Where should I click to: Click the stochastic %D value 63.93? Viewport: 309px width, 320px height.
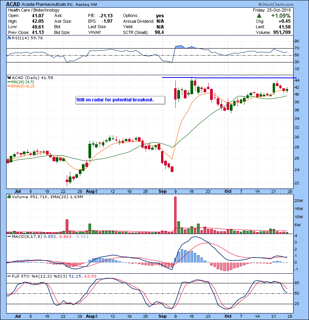point(90,276)
